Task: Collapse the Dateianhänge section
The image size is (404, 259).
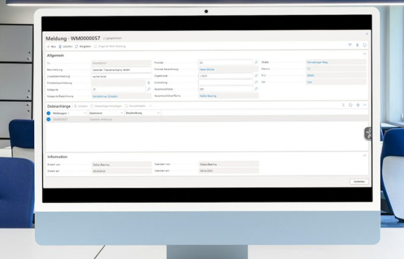Action: tap(364, 105)
